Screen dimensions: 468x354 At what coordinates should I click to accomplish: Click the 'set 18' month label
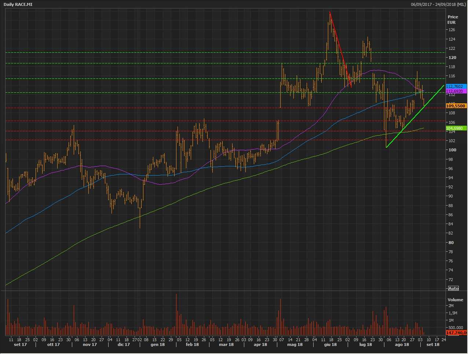coord(433,345)
